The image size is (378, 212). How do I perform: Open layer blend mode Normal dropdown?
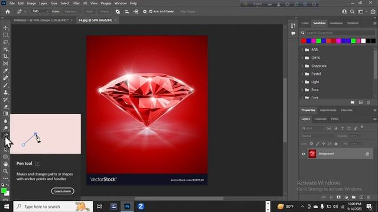pyautogui.click(x=318, y=136)
